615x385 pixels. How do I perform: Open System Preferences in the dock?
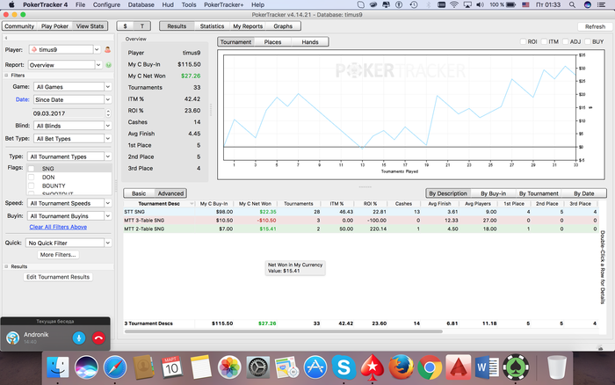[x=257, y=367]
